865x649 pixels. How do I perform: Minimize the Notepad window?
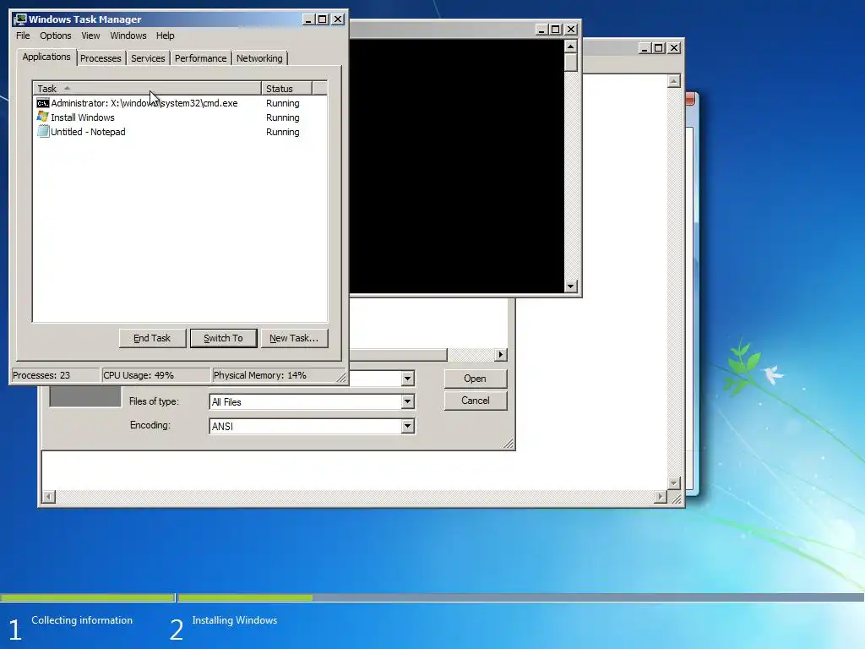(645, 48)
